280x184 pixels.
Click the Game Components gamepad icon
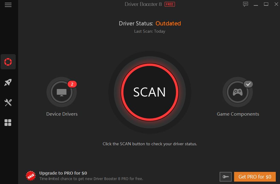click(238, 92)
